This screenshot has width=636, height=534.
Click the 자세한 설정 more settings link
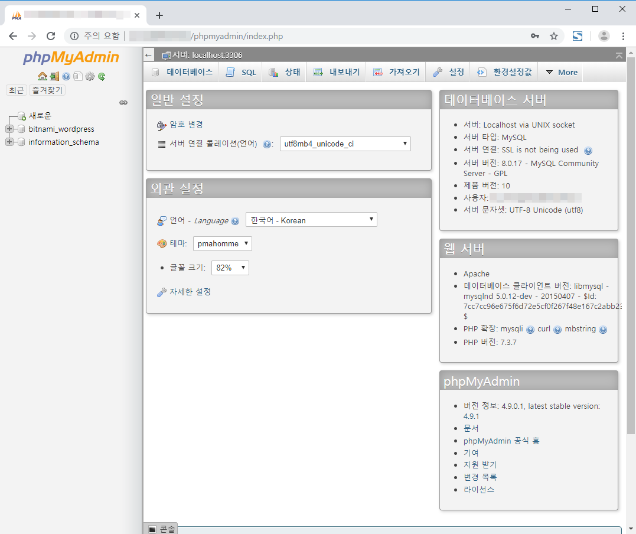click(x=190, y=292)
